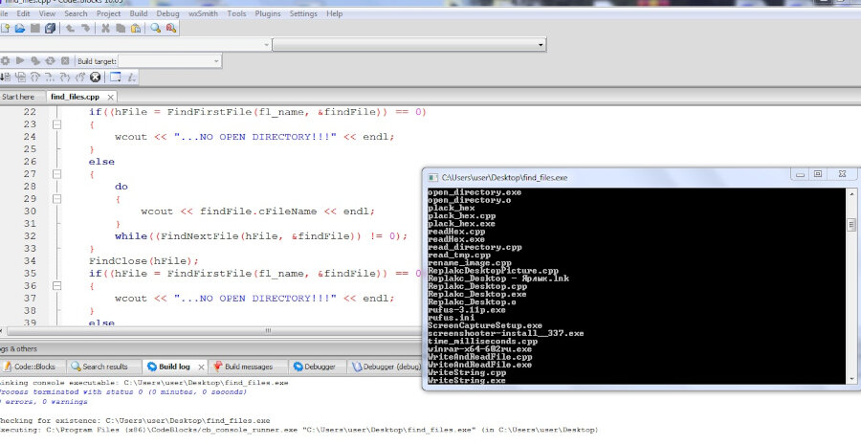The image size is (861, 445).
Task: Click the debugger Run to cursor icon
Action: pos(6,77)
